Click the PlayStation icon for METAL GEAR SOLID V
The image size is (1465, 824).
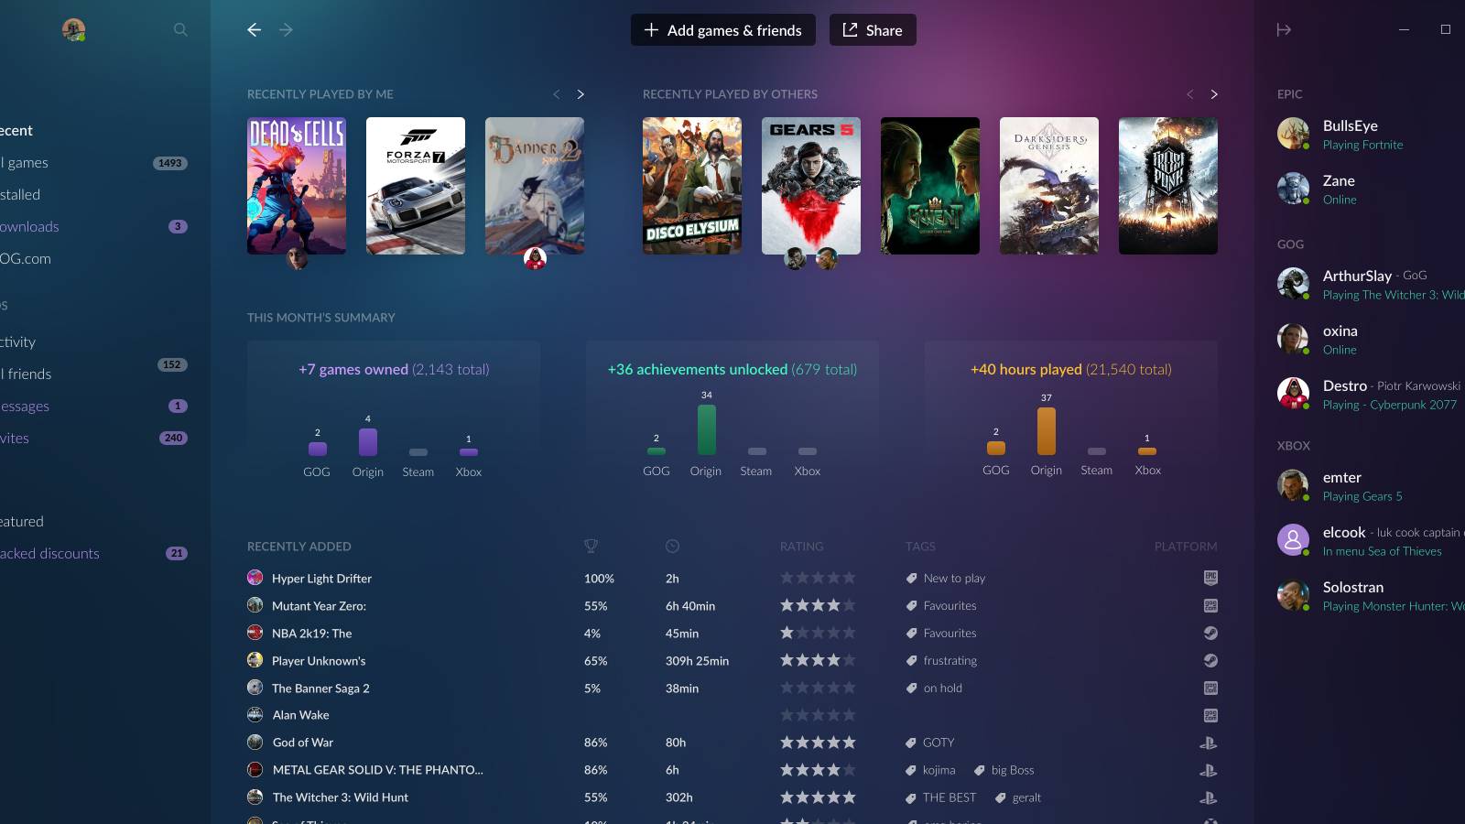click(x=1209, y=770)
